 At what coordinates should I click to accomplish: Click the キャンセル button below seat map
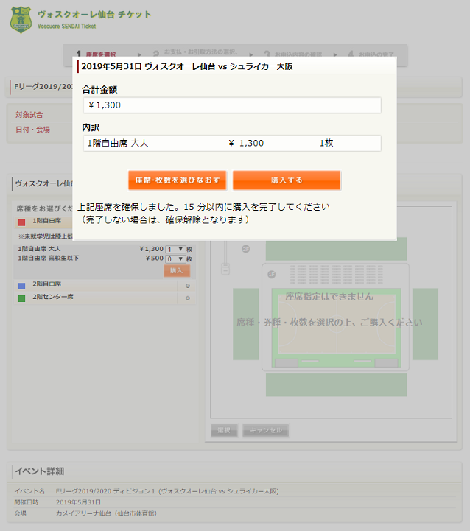pyautogui.click(x=266, y=430)
